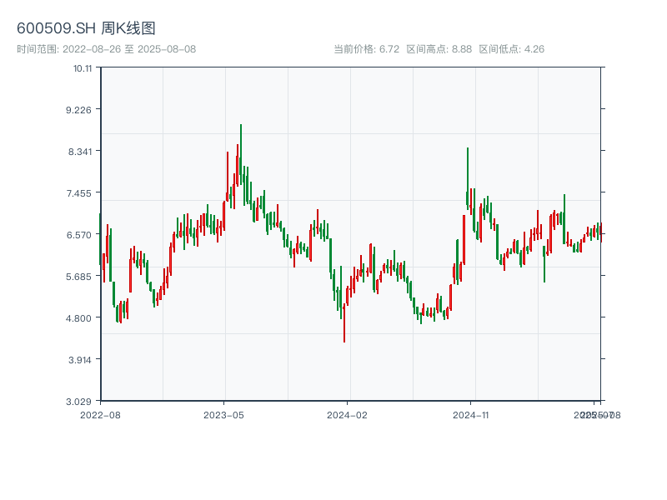The width and height of the screenshot is (667, 500).
Task: Select the 2024-11 x-axis date label
Action: coord(470,414)
